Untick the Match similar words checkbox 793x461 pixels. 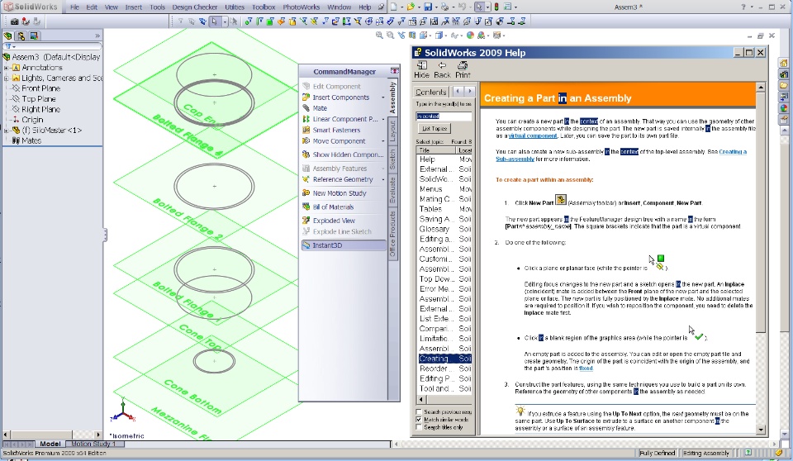(x=419, y=420)
